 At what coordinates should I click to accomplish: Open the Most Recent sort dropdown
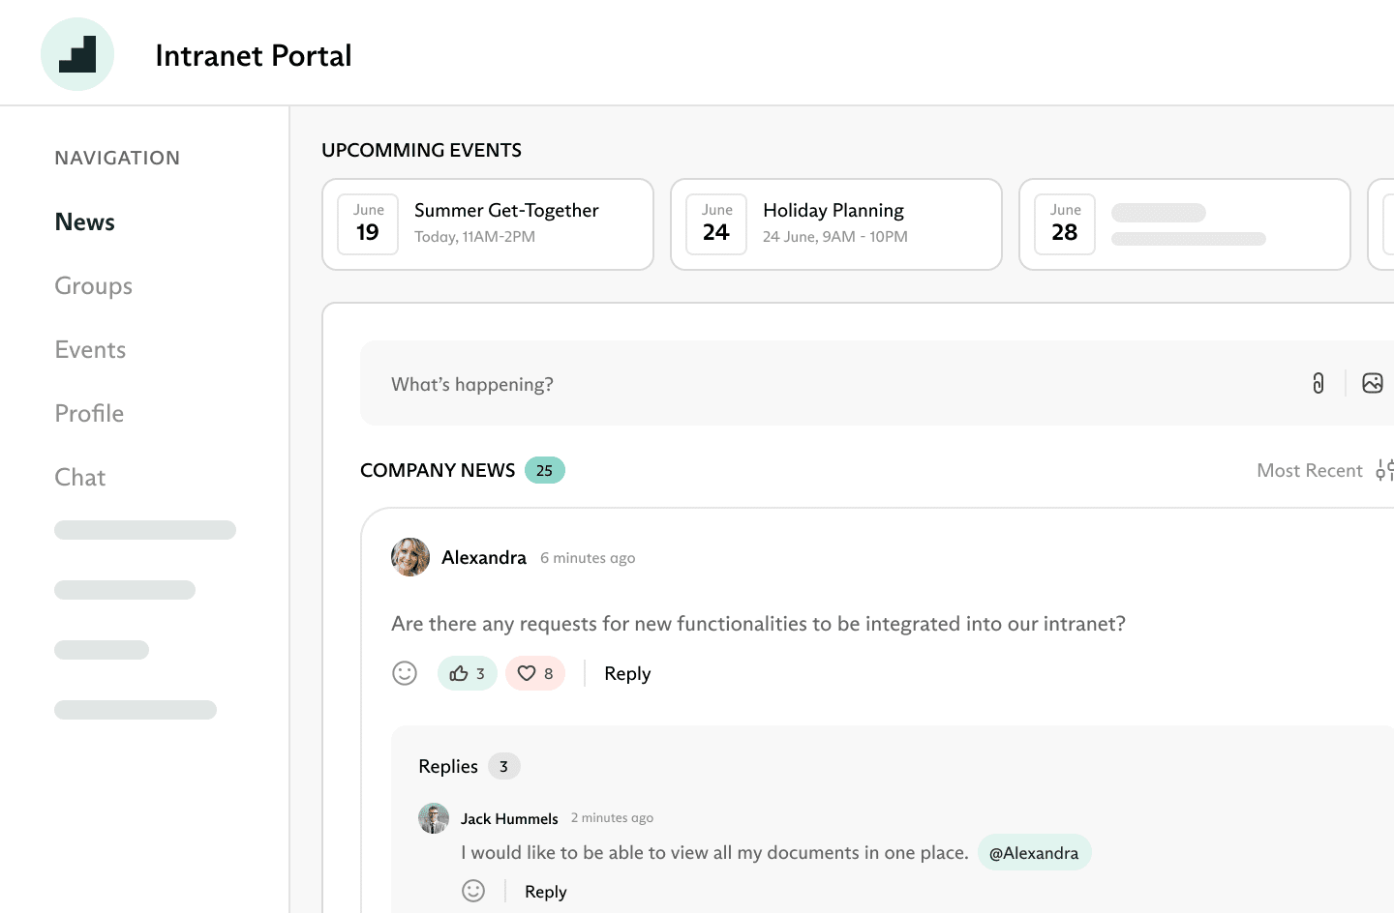[1309, 470]
